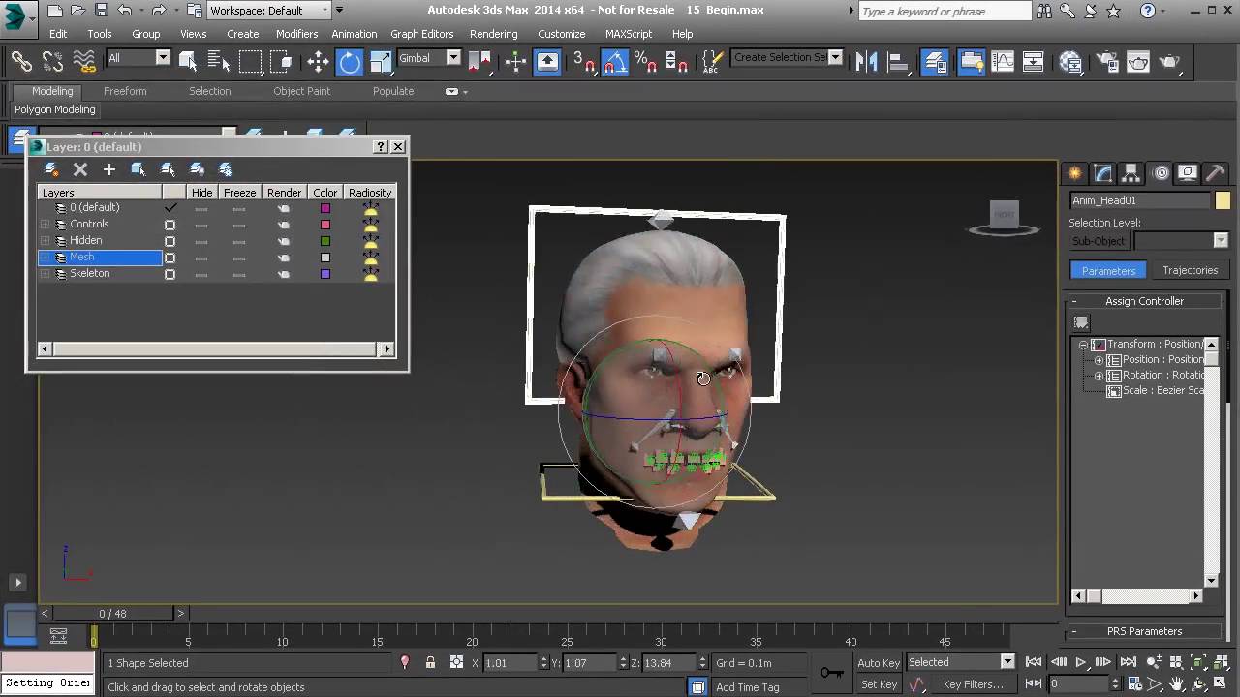Switch to the Object Paint ribbon tab
Viewport: 1240px width, 697px height.
point(301,91)
